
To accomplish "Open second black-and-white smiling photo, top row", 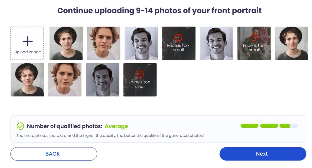I will [x=216, y=43].
